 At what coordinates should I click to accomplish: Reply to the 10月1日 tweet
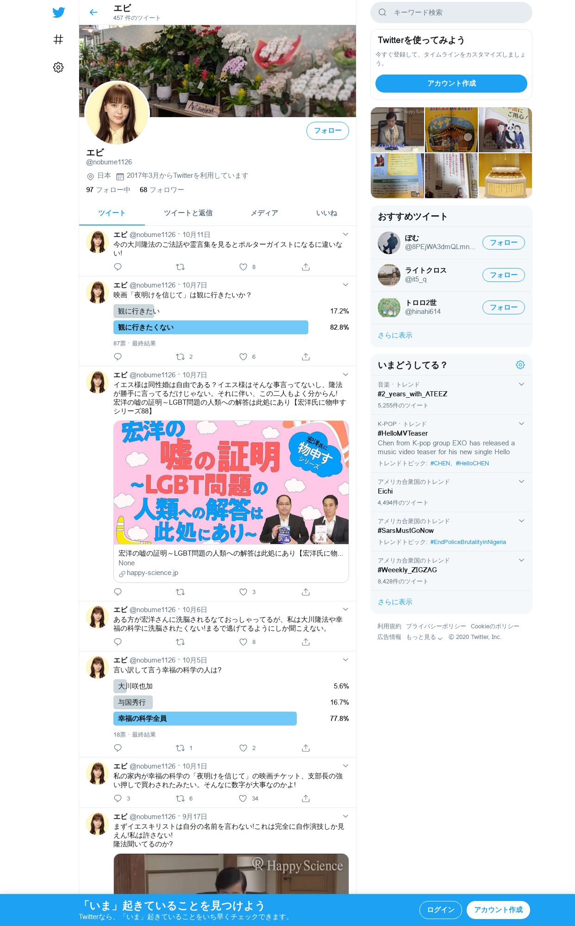click(118, 799)
